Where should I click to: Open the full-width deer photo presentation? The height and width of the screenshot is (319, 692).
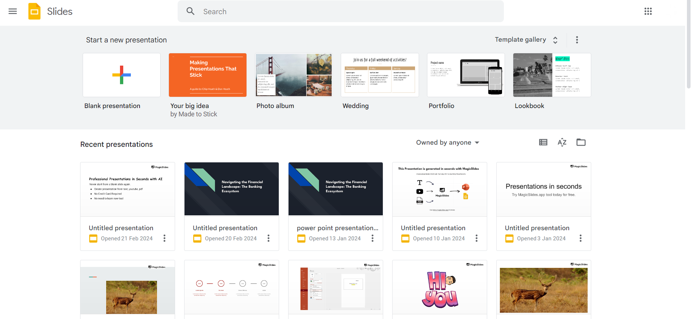click(x=544, y=287)
